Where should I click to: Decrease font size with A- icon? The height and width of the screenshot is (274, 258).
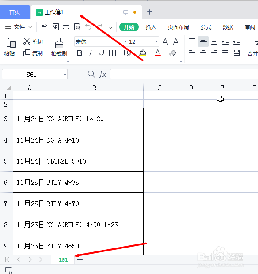tap(177, 41)
